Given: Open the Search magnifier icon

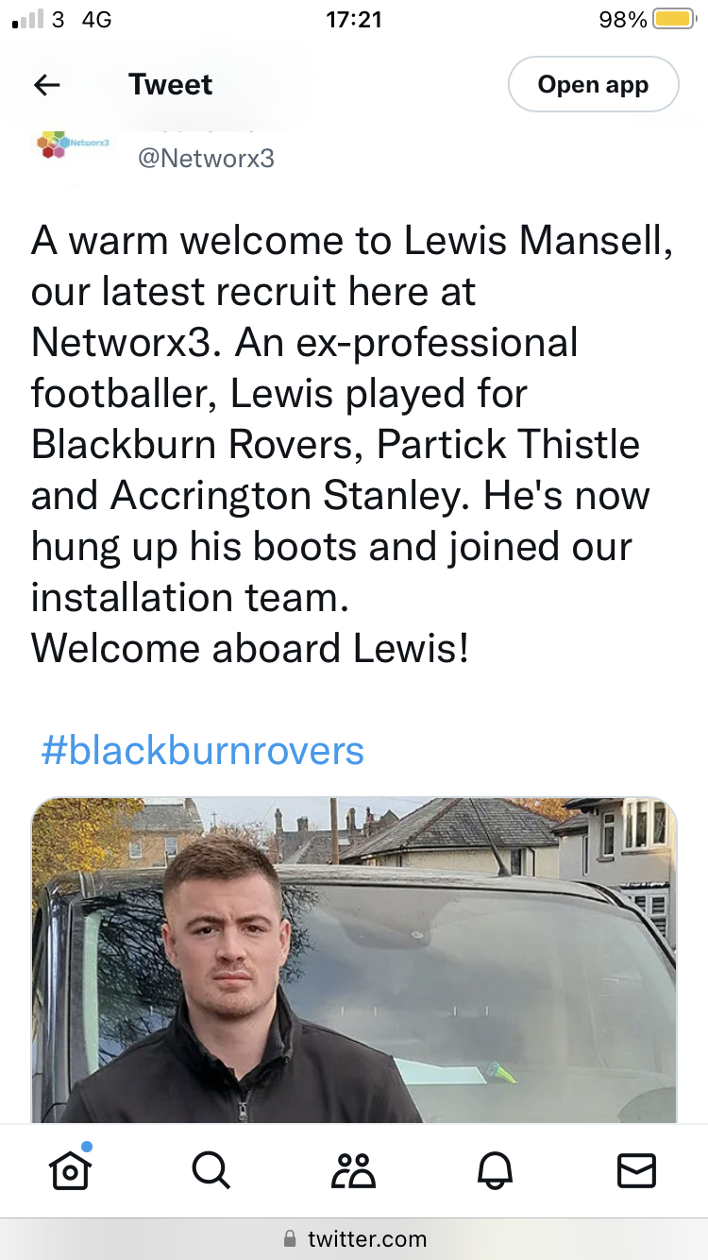Looking at the screenshot, I should point(211,1171).
